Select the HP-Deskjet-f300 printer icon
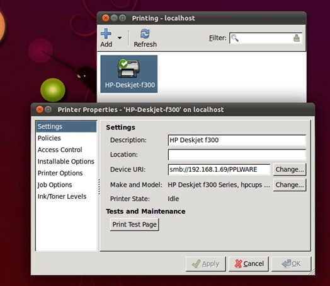The height and width of the screenshot is (286, 330). pyautogui.click(x=129, y=74)
